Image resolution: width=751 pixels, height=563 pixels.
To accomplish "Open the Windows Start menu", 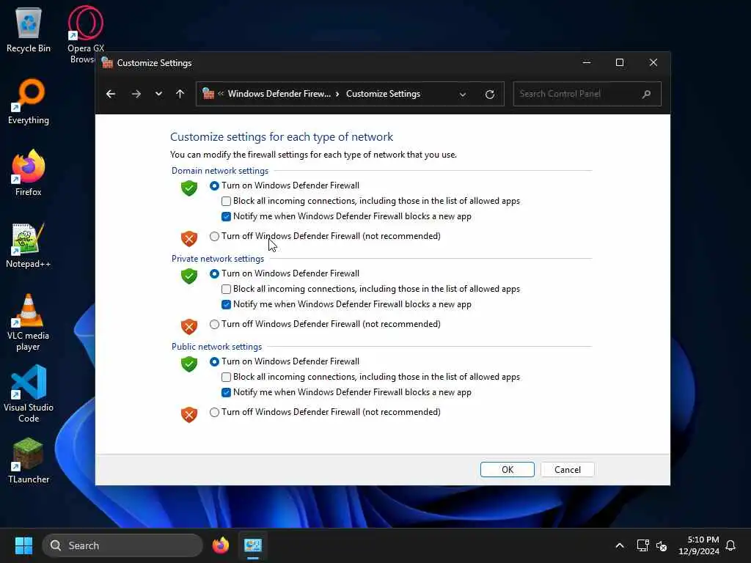I will coord(23,545).
